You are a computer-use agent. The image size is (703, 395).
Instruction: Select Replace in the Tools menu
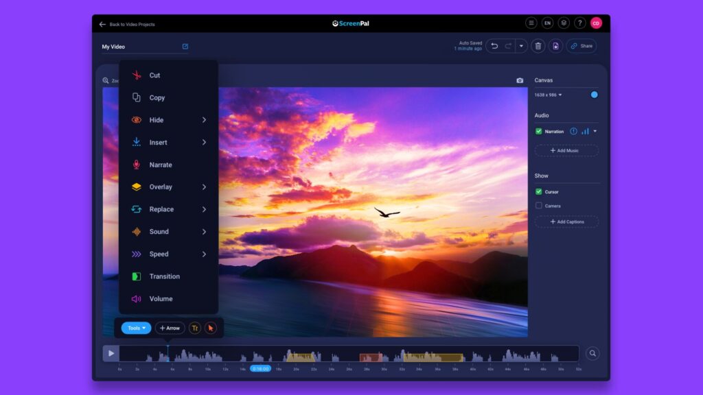coord(160,209)
